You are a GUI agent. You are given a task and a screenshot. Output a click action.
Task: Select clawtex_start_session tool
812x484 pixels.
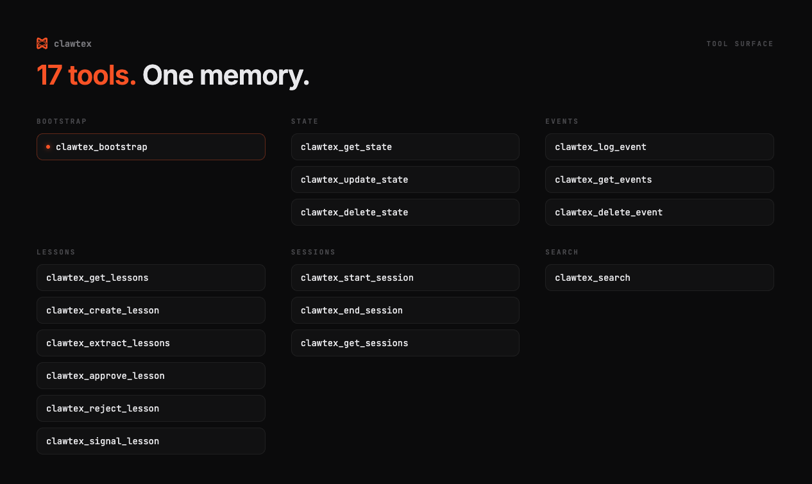coord(405,278)
